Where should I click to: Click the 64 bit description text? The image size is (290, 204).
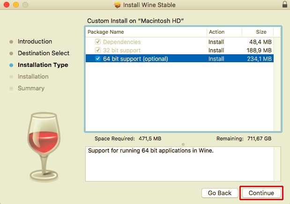[151, 151]
